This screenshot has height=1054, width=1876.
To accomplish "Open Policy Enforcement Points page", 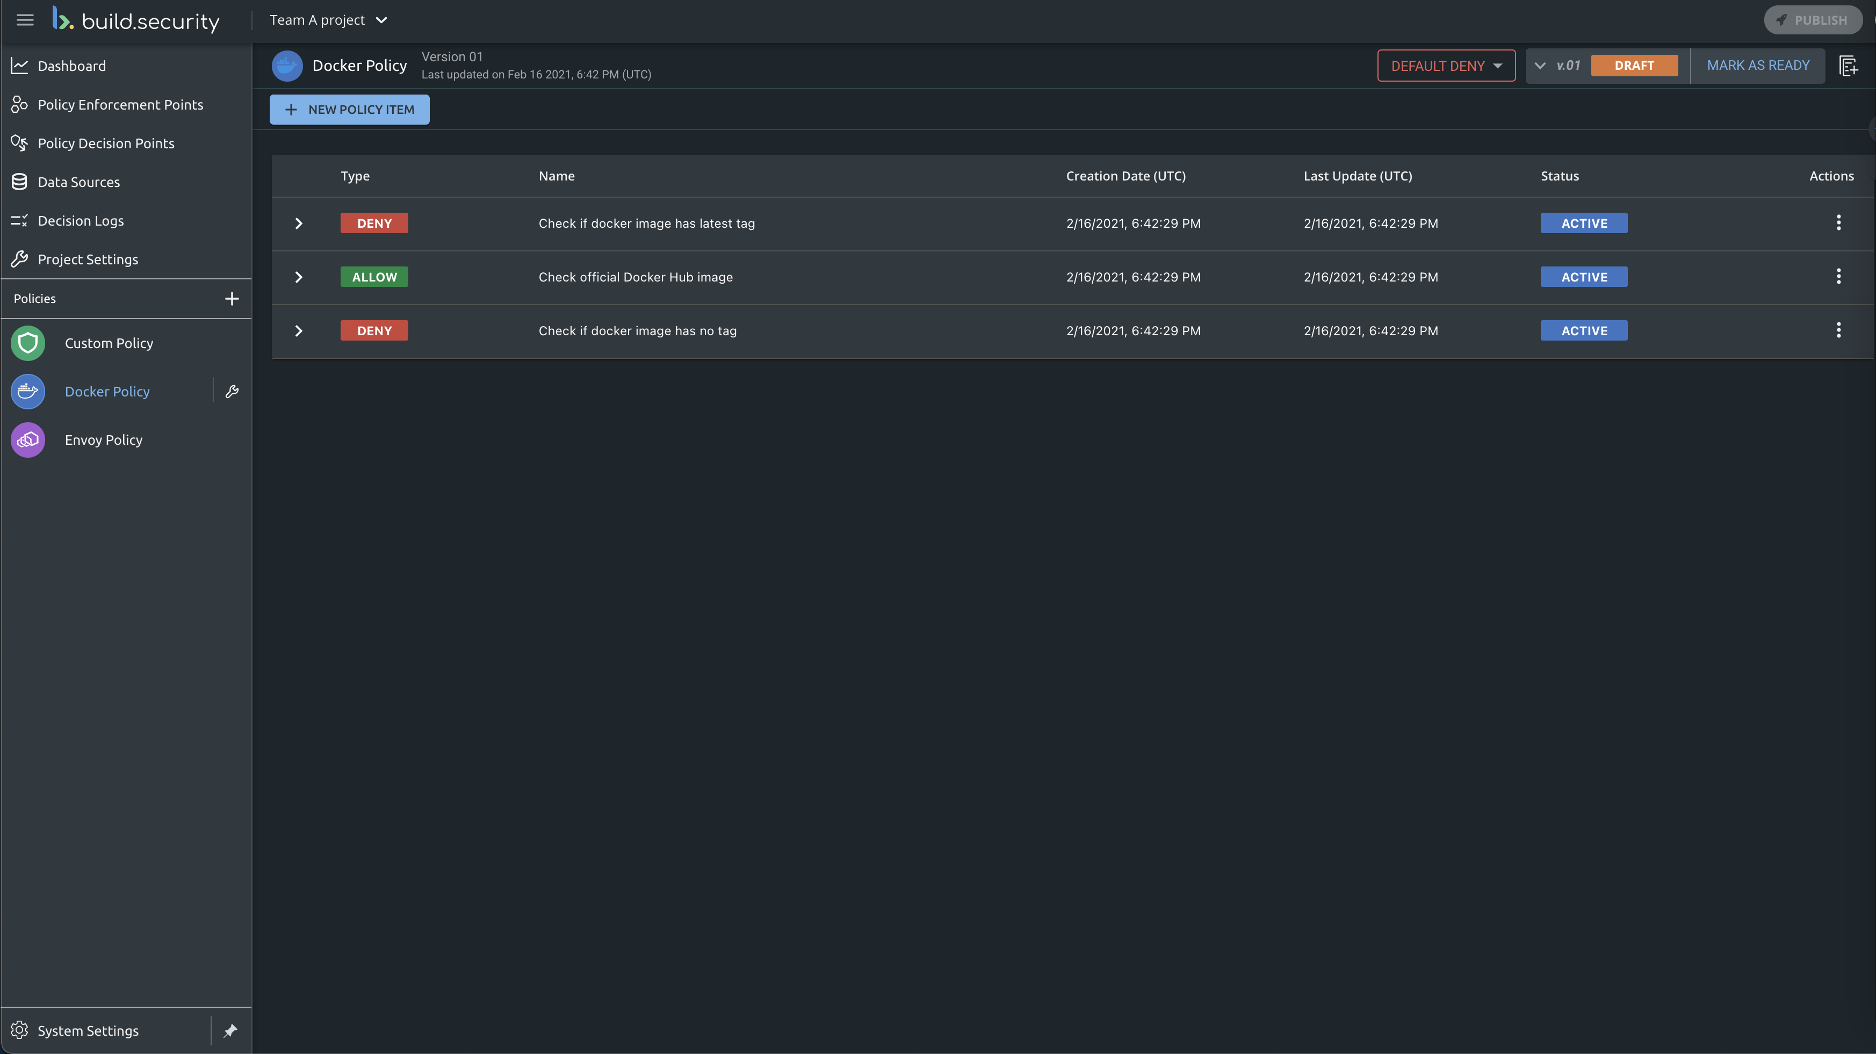I will (120, 105).
